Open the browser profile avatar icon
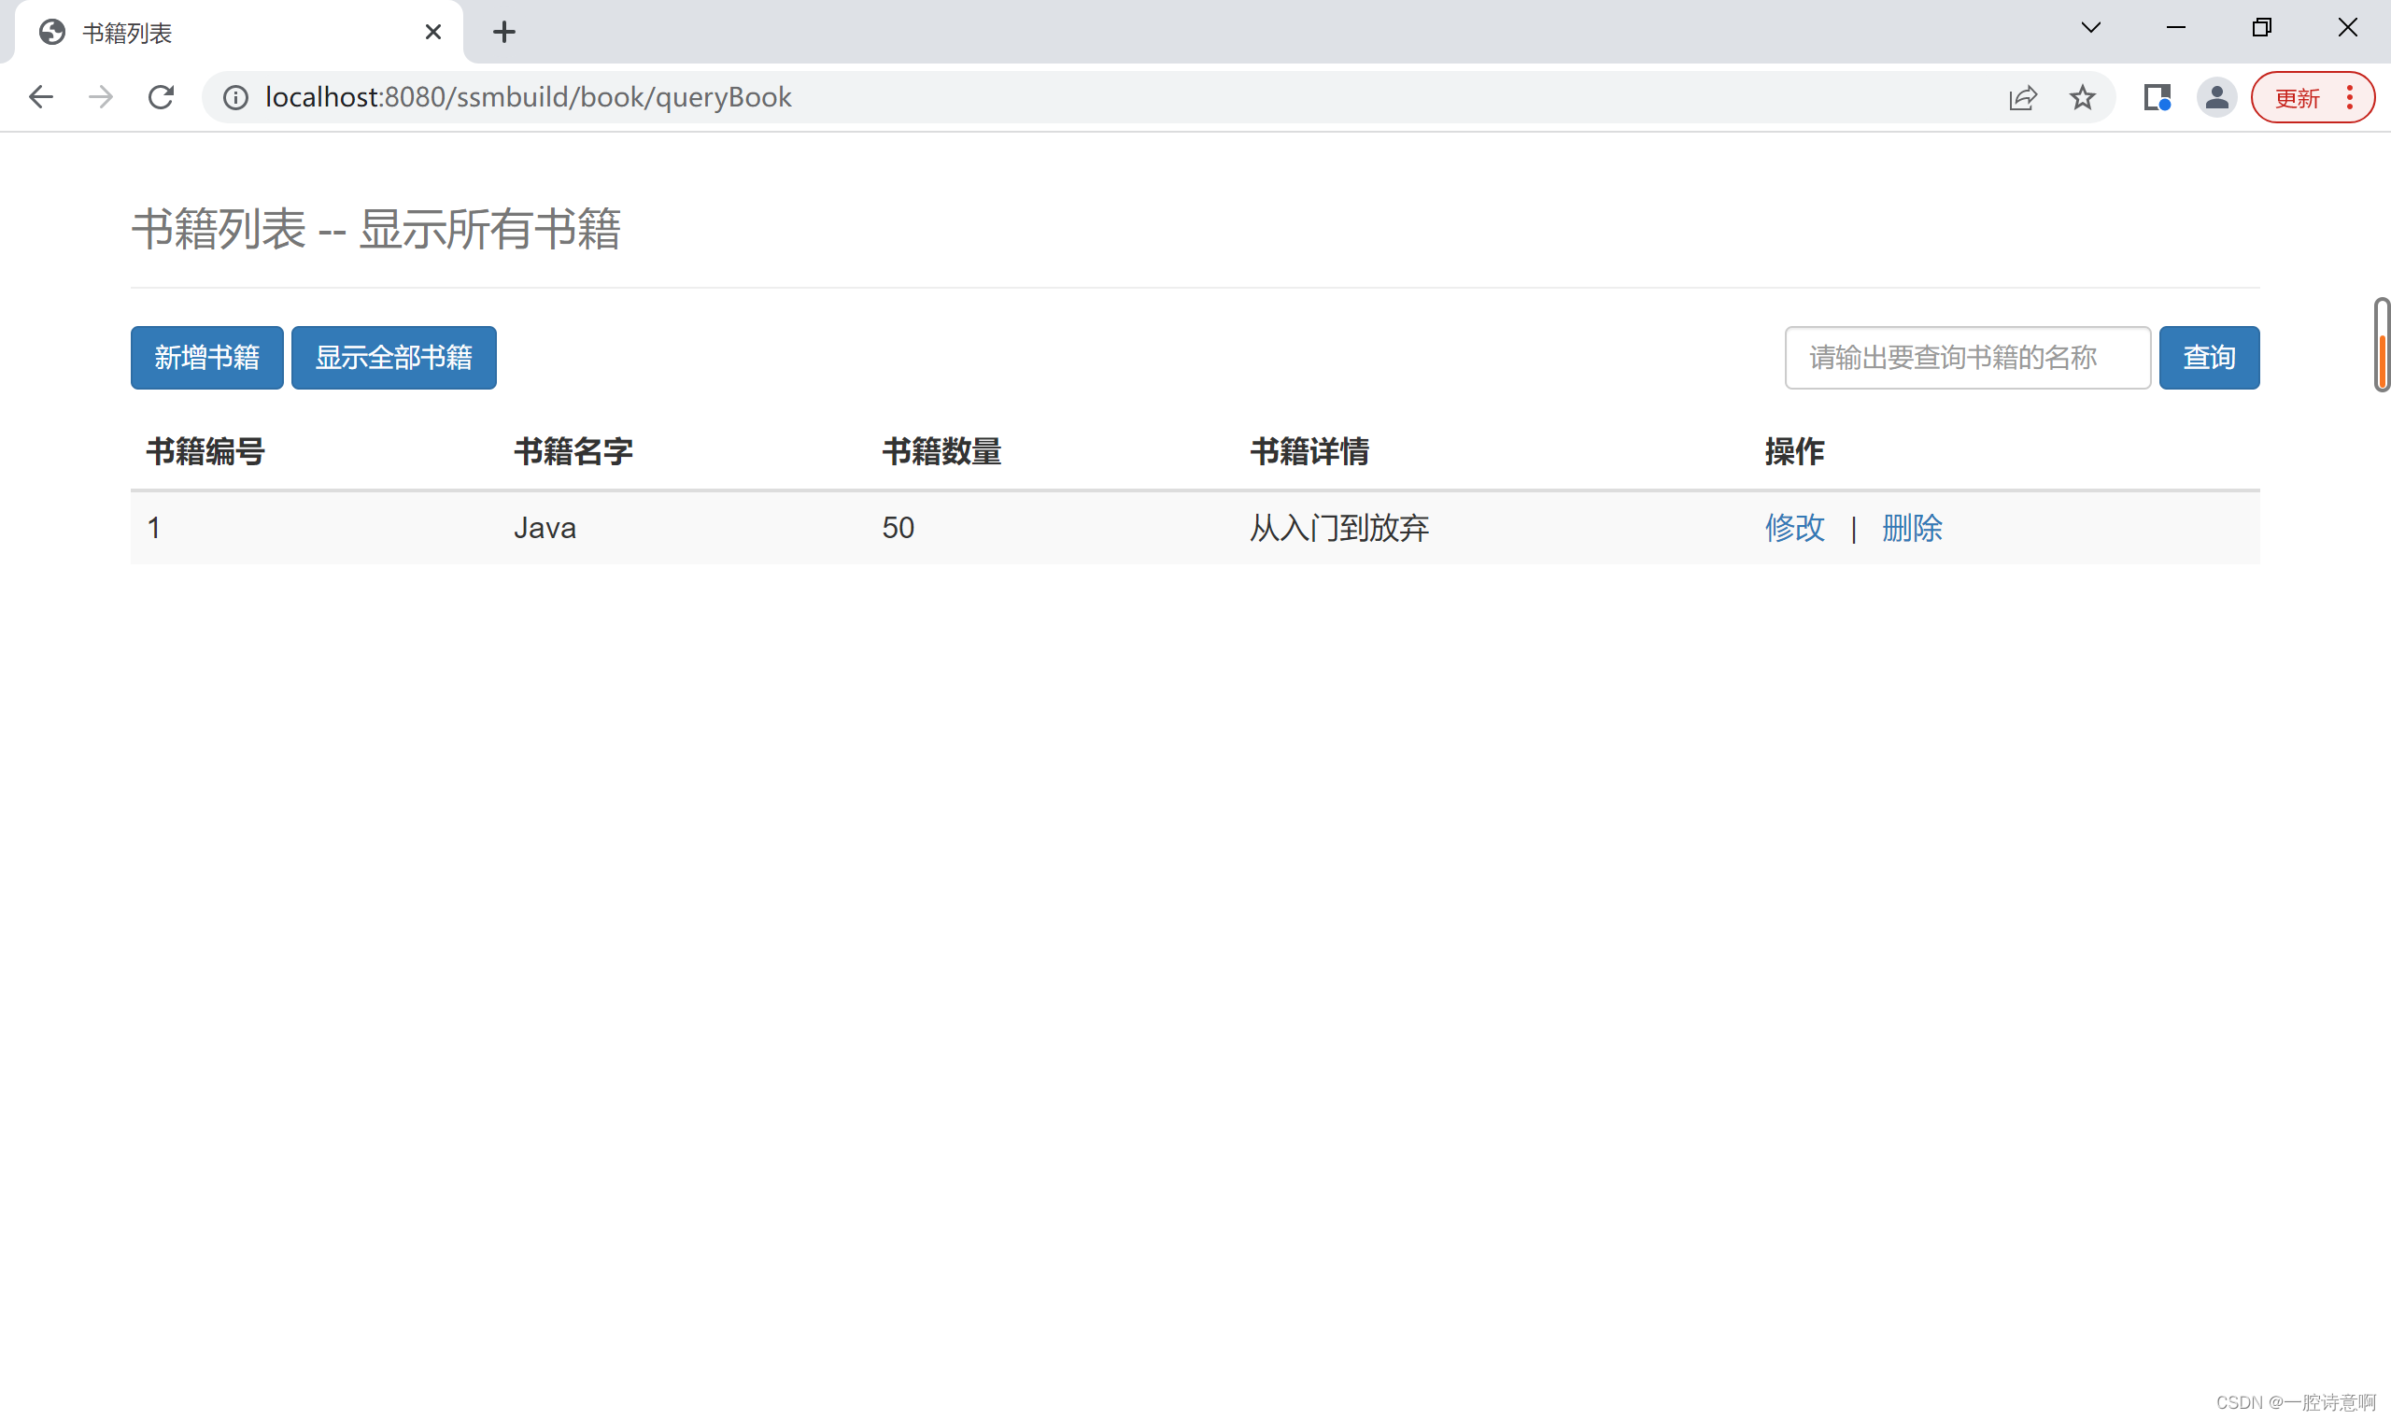The image size is (2391, 1420). tap(2218, 96)
